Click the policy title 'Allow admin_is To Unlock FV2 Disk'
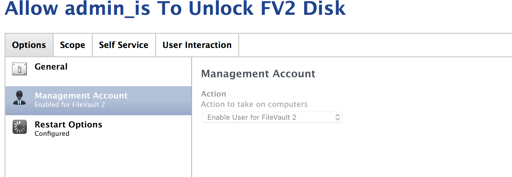Image resolution: width=512 pixels, height=177 pixels. [176, 8]
